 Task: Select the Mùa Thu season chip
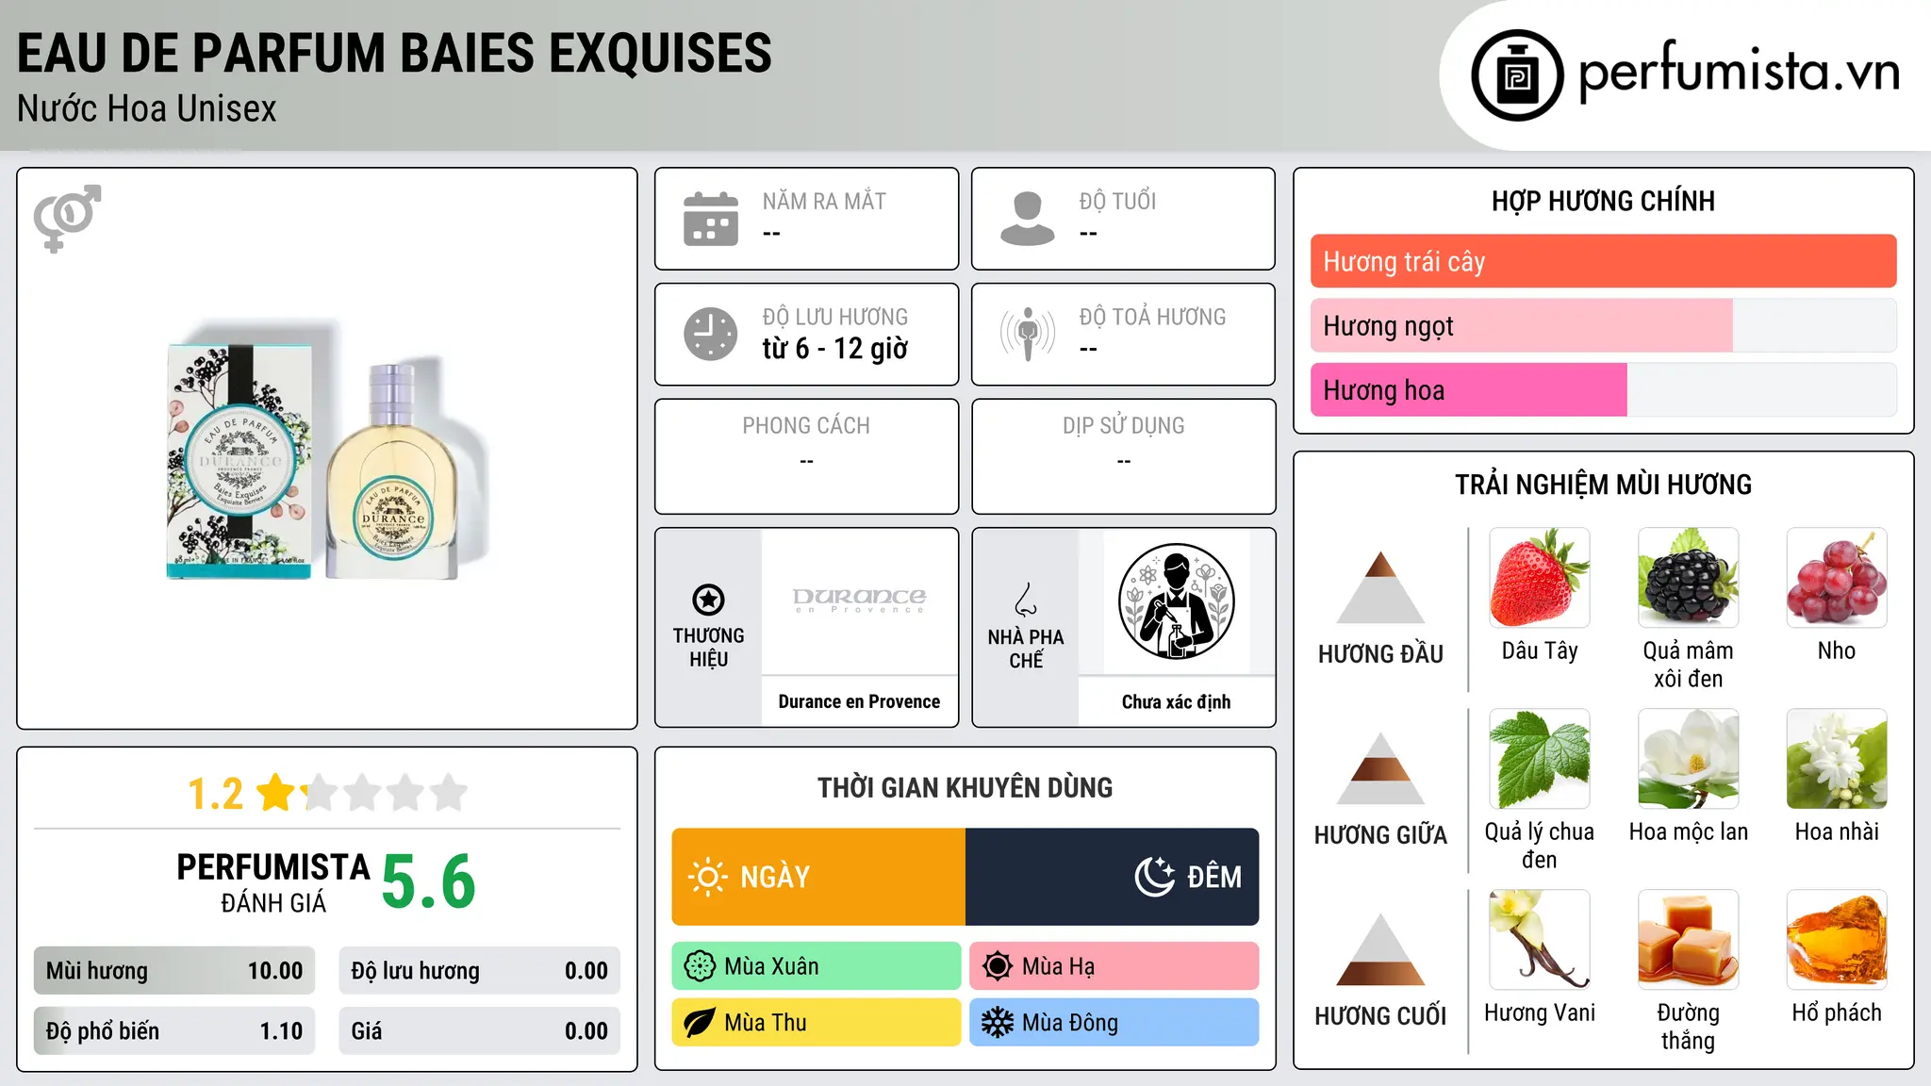tap(817, 1023)
